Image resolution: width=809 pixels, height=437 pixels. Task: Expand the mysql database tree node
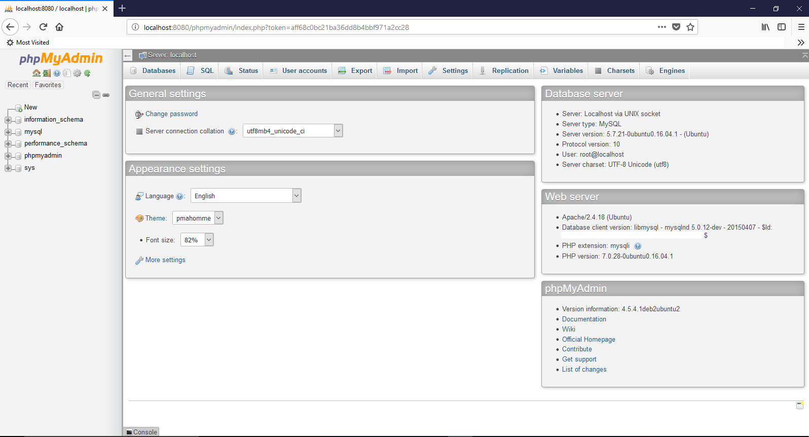[8, 132]
